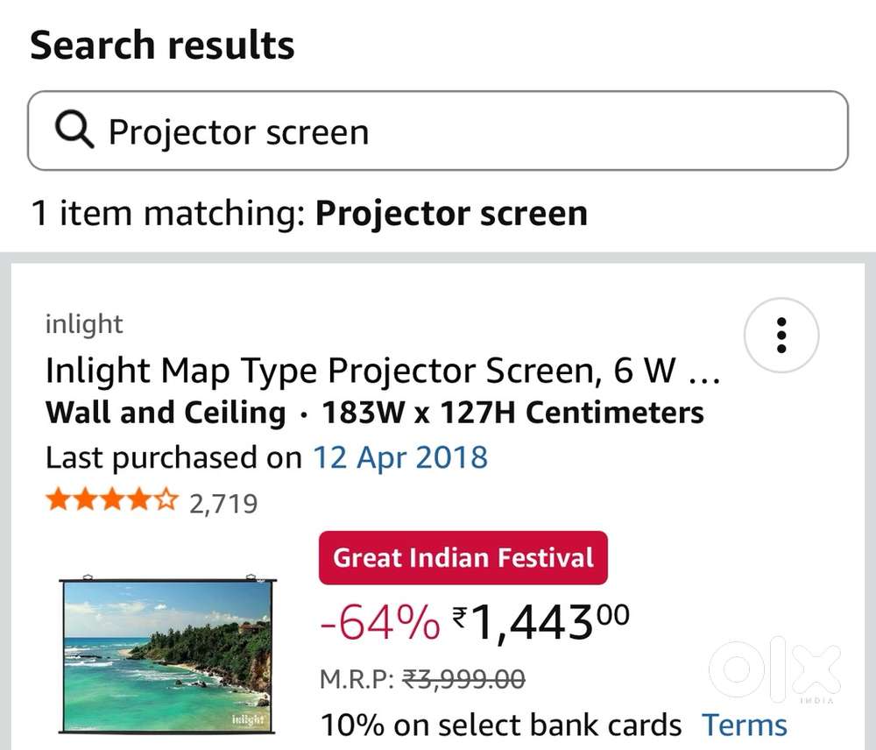
Task: Click the ₹1,443 sale price
Action: click(x=540, y=621)
